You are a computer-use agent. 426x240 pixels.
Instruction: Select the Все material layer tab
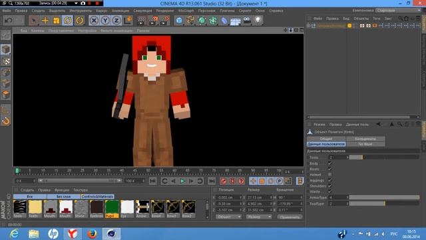(29, 197)
